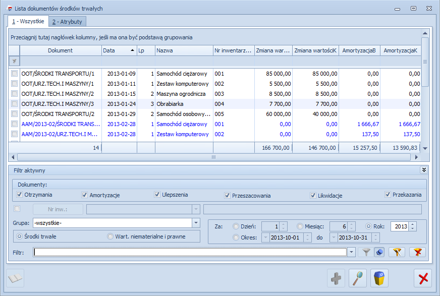Image resolution: width=440 pixels, height=296 pixels.
Task: Select Środki trwałe radio button
Action: [x=19, y=236]
